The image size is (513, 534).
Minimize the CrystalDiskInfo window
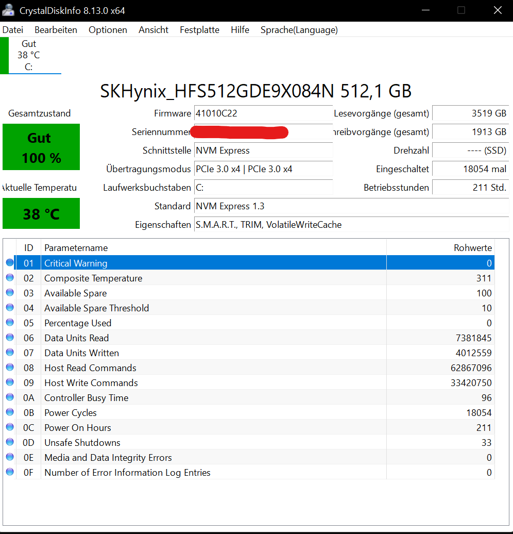tap(425, 10)
